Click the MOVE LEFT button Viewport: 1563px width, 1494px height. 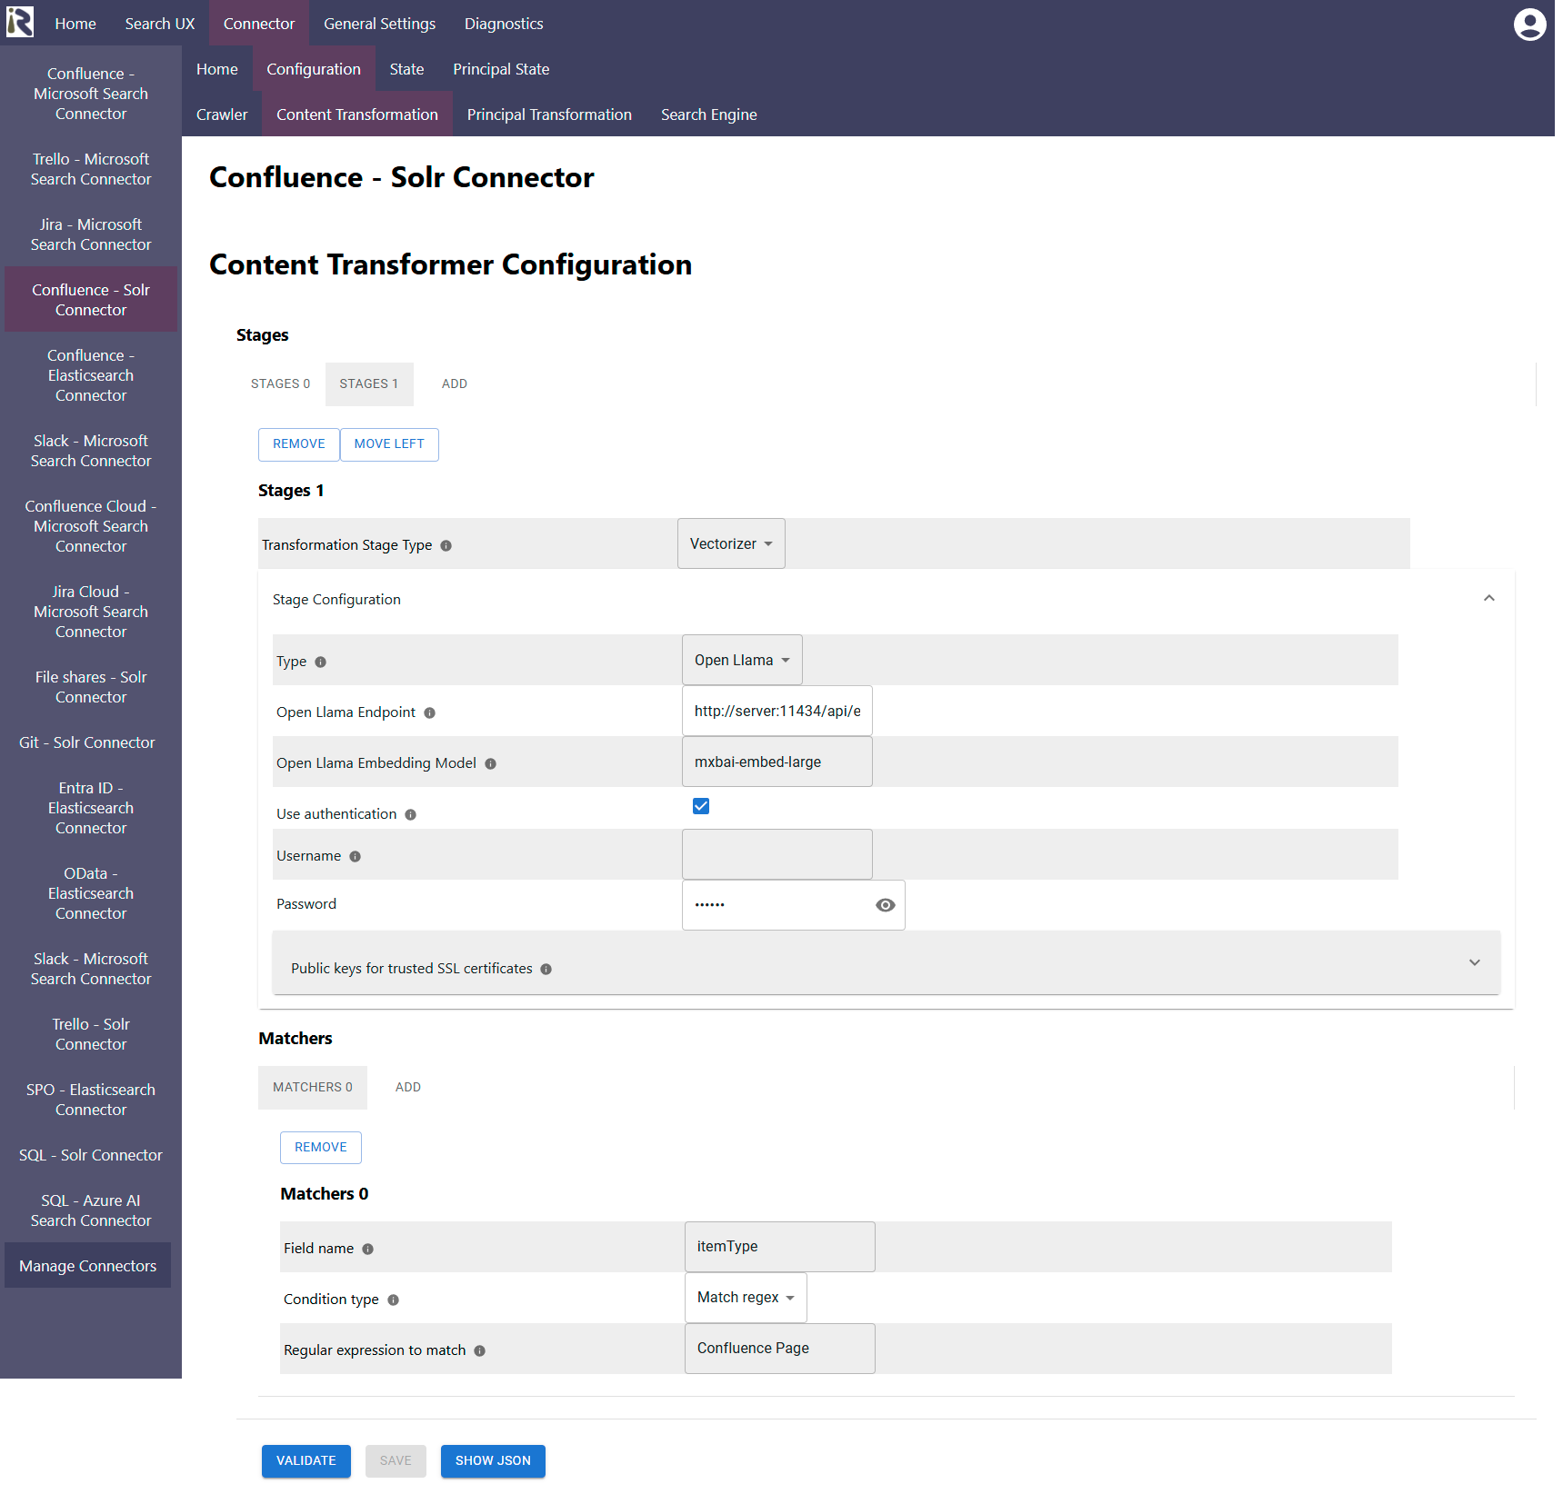[389, 444]
